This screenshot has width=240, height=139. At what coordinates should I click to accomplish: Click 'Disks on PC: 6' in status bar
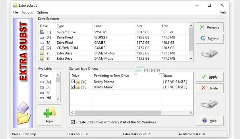[x=78, y=134]
